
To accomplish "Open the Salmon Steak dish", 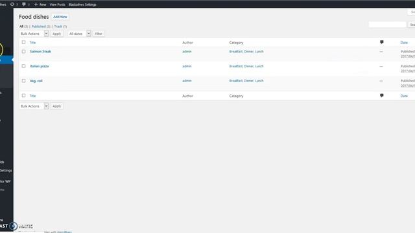I will [40, 52].
